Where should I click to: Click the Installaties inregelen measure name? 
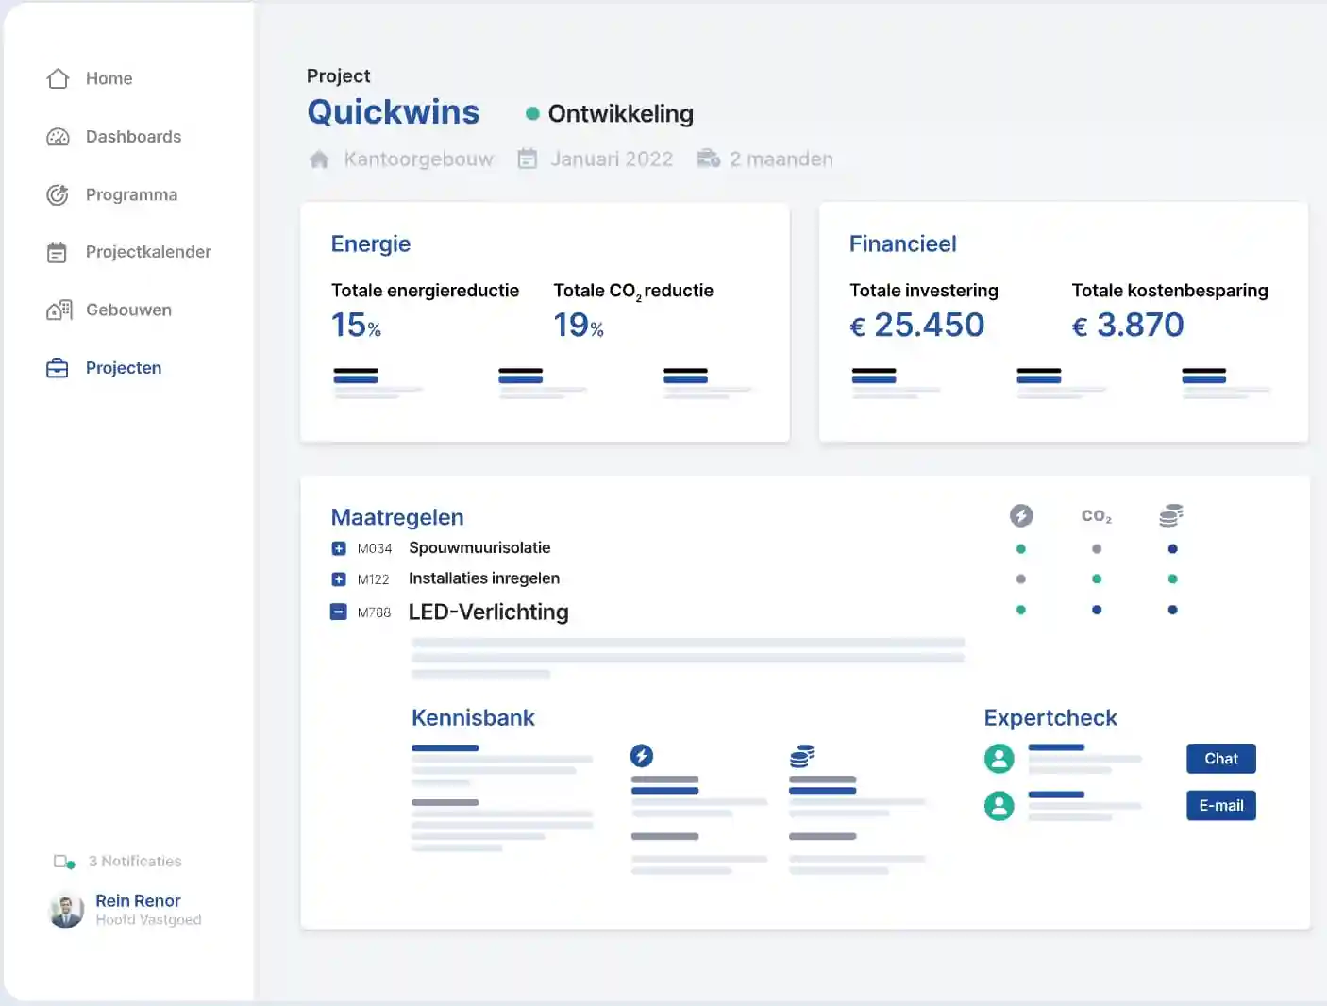[x=484, y=578]
